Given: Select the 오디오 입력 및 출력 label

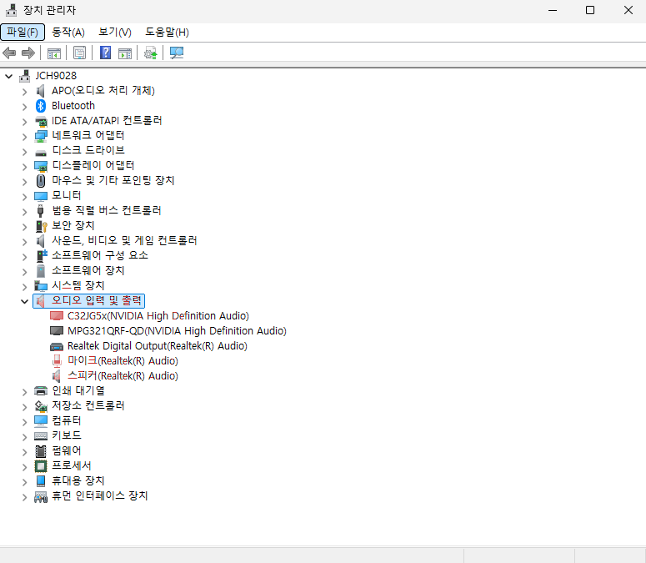Looking at the screenshot, I should [97, 300].
